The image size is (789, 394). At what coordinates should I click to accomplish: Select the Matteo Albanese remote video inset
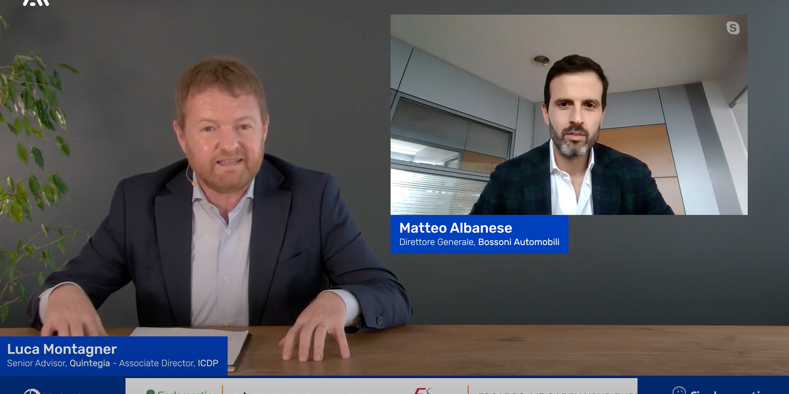pyautogui.click(x=569, y=115)
